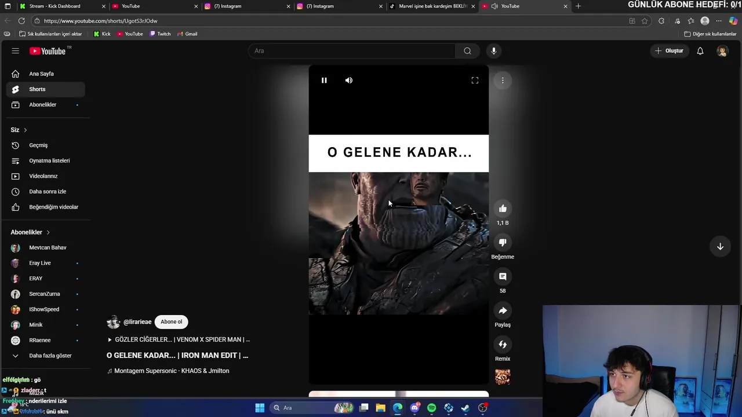Expand the Siz section chevron

25,130
